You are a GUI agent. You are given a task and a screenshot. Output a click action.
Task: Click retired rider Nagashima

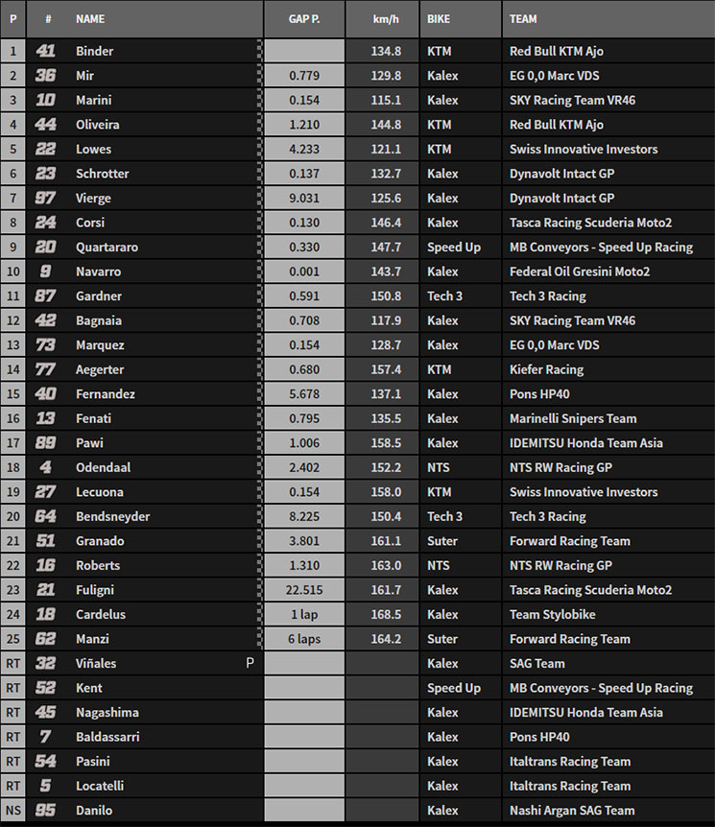click(107, 713)
